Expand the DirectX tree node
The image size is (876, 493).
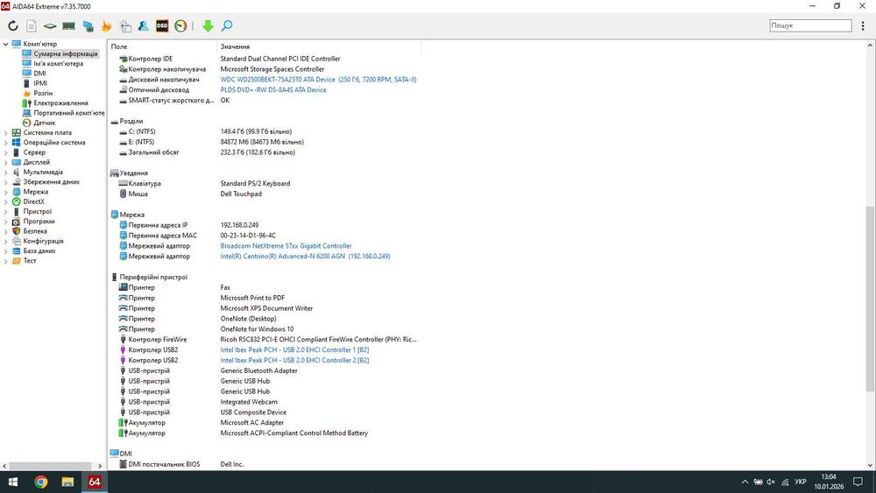click(5, 201)
